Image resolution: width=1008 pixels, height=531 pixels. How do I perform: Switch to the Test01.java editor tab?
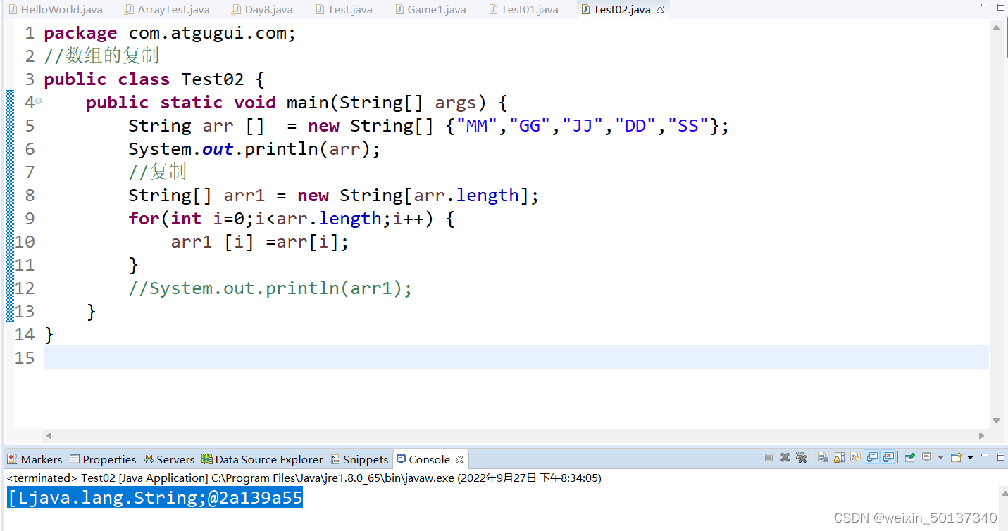[530, 9]
